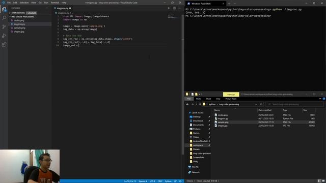Open PowerShell tab dropdown arrow

[x=235, y=4]
